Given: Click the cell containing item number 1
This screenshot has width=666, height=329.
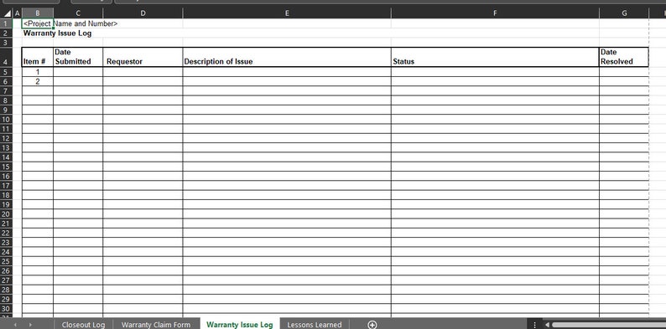Looking at the screenshot, I should coord(38,72).
